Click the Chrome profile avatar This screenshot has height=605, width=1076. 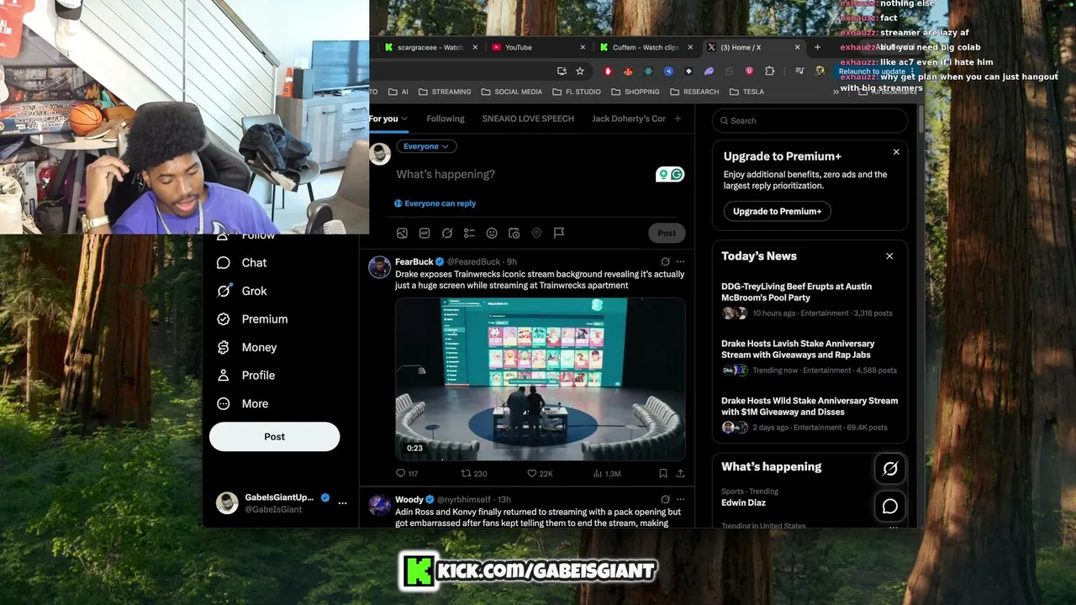[x=820, y=71]
